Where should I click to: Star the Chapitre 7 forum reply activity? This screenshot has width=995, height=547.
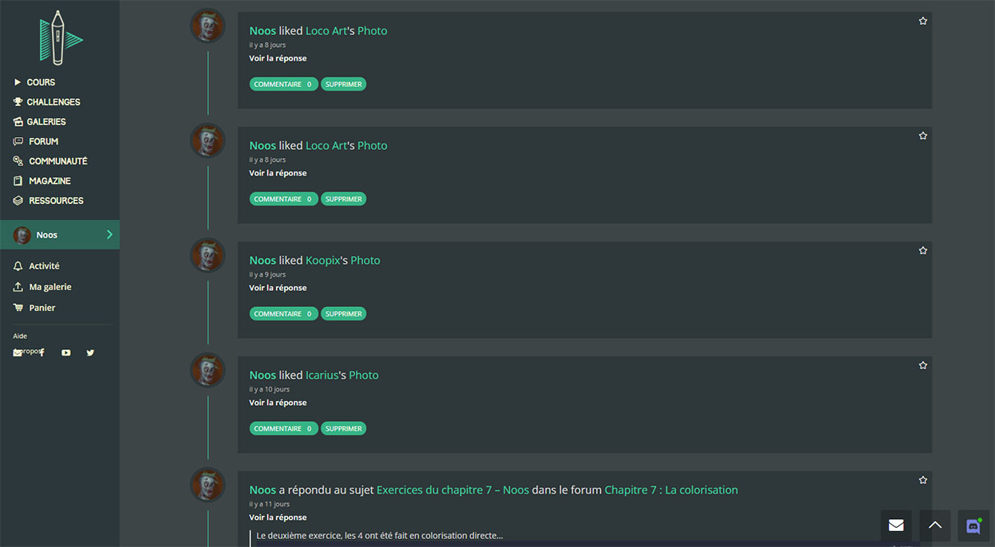(923, 480)
